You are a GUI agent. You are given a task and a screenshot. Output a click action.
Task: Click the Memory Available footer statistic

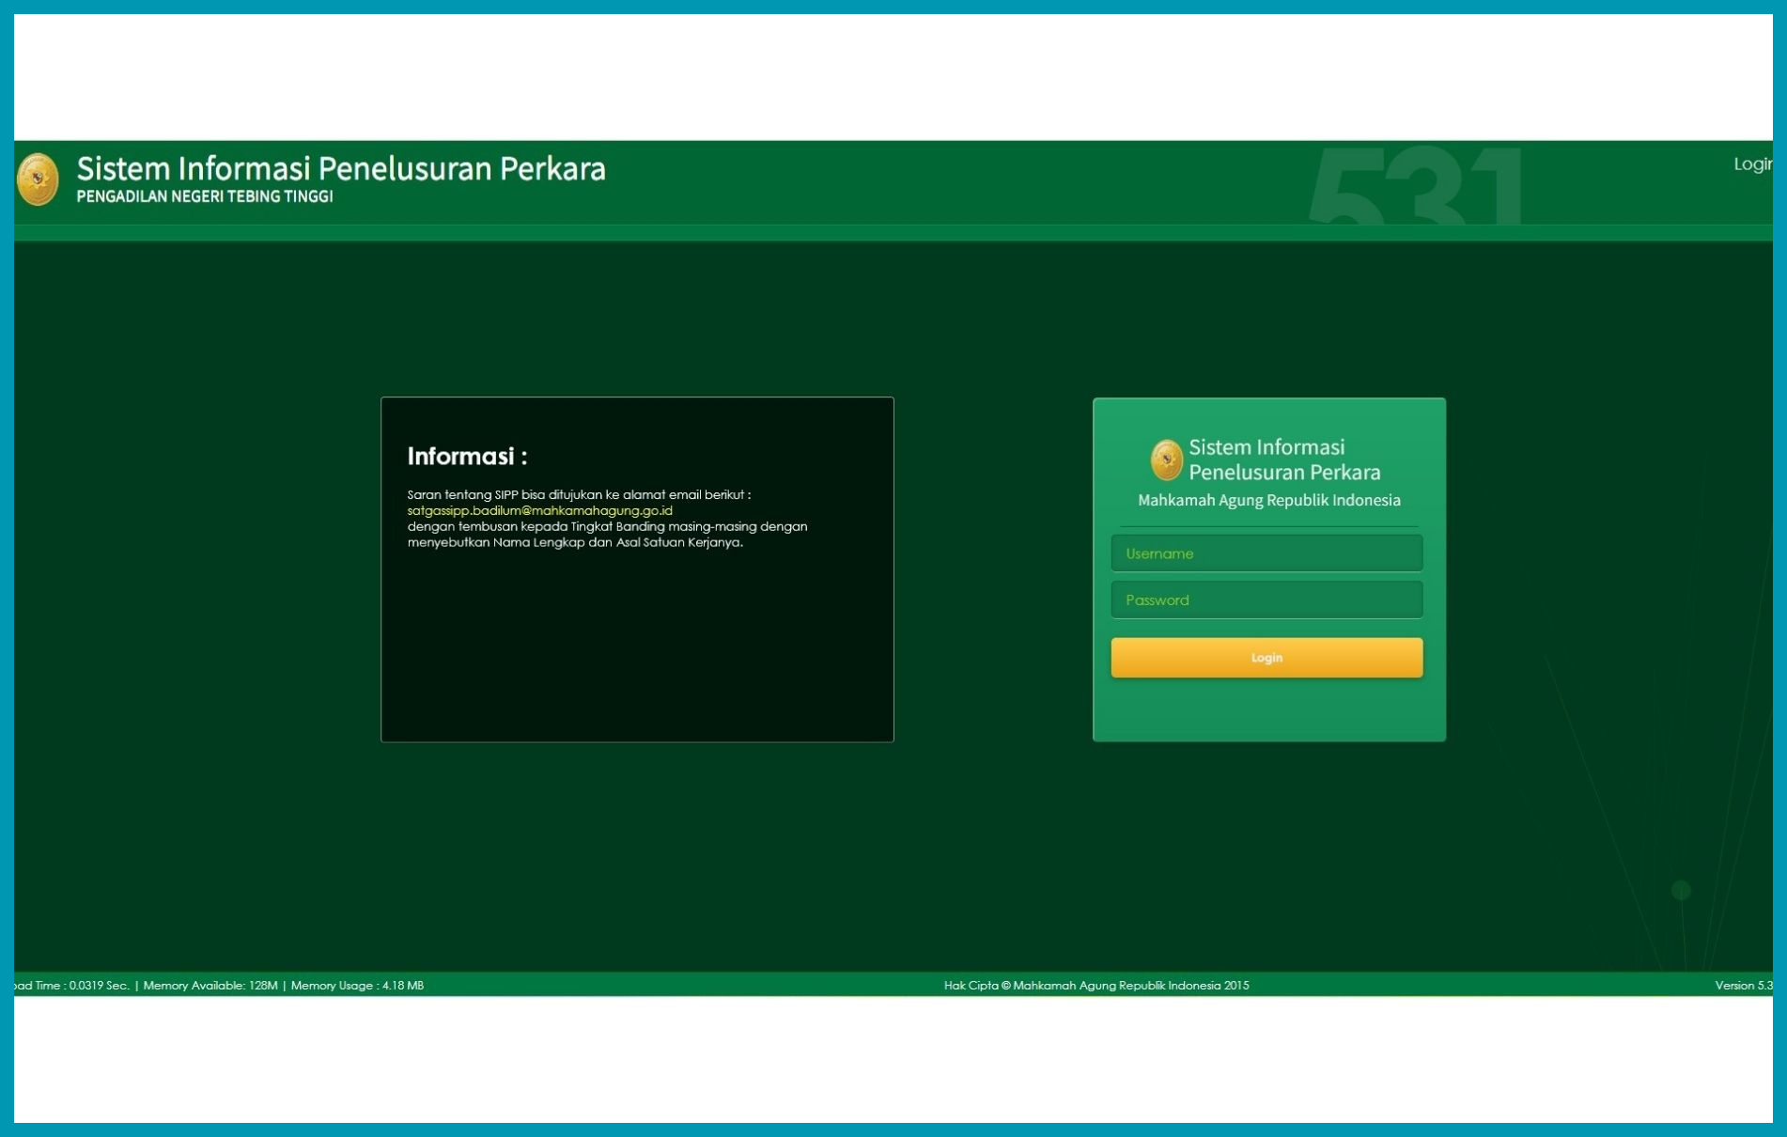click(x=210, y=986)
